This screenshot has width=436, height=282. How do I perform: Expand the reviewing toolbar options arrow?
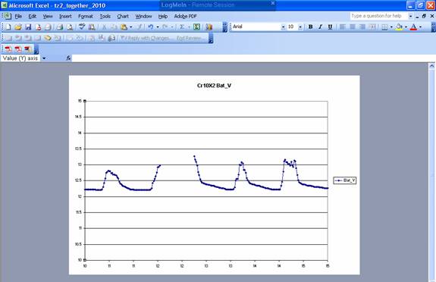click(x=211, y=39)
